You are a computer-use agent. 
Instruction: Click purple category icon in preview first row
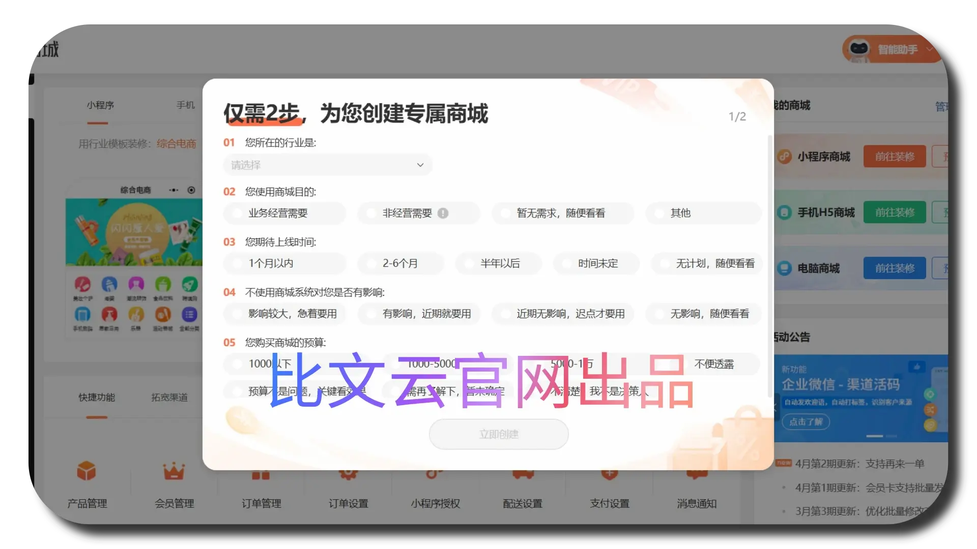point(136,284)
